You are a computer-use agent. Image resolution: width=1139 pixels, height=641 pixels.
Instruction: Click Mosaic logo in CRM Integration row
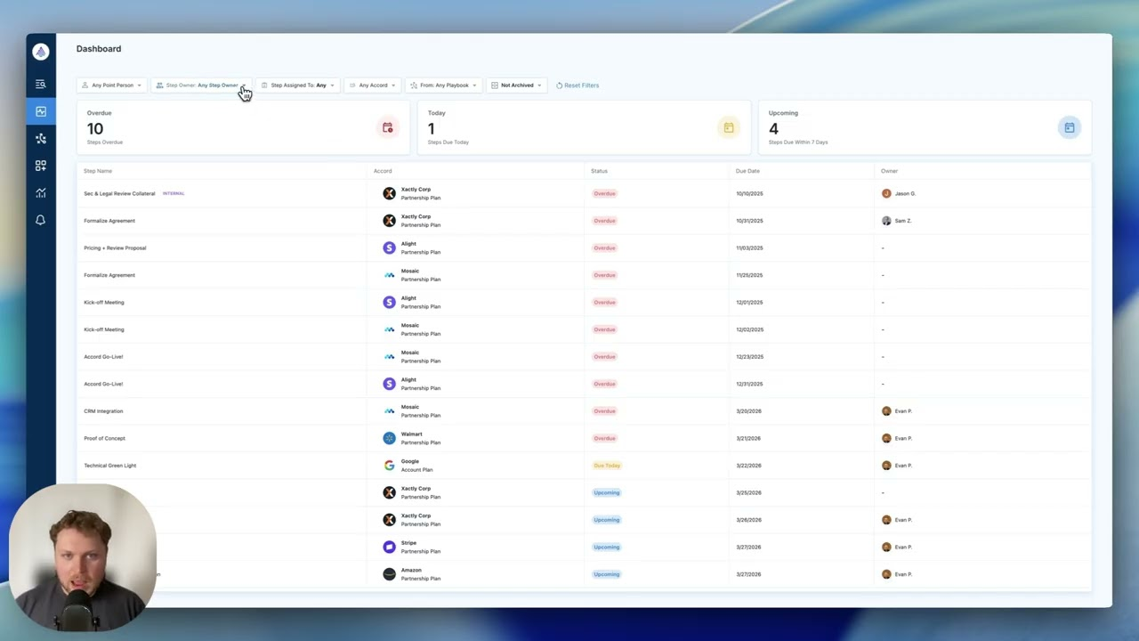click(x=389, y=410)
